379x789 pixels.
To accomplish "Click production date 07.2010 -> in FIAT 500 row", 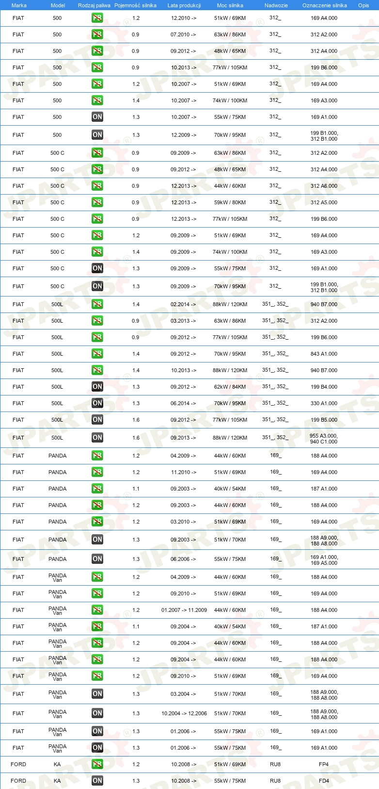I will pyautogui.click(x=183, y=34).
